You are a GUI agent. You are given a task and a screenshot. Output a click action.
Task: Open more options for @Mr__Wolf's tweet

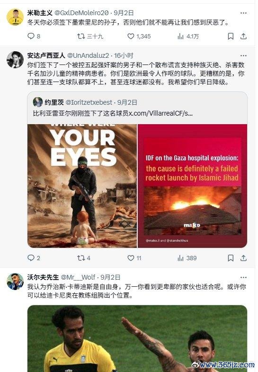243,277
